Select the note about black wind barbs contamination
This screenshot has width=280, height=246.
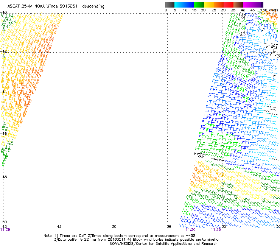click(x=174, y=240)
